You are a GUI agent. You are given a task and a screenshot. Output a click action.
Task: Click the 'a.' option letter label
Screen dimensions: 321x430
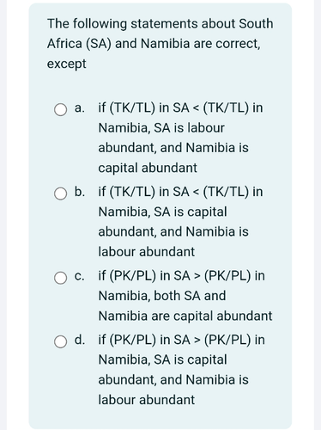click(x=79, y=107)
